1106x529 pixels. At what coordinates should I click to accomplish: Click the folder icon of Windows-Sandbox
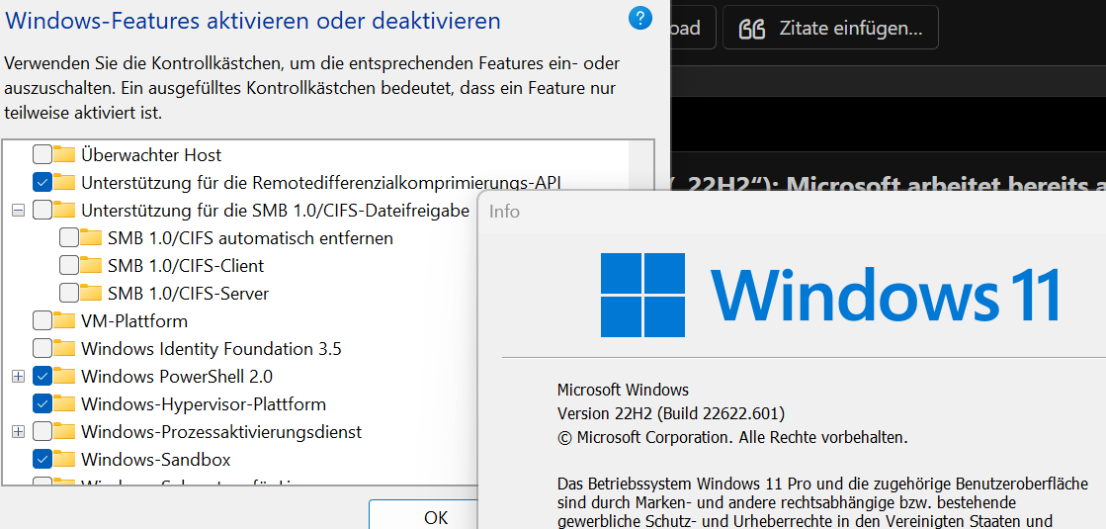click(x=64, y=460)
